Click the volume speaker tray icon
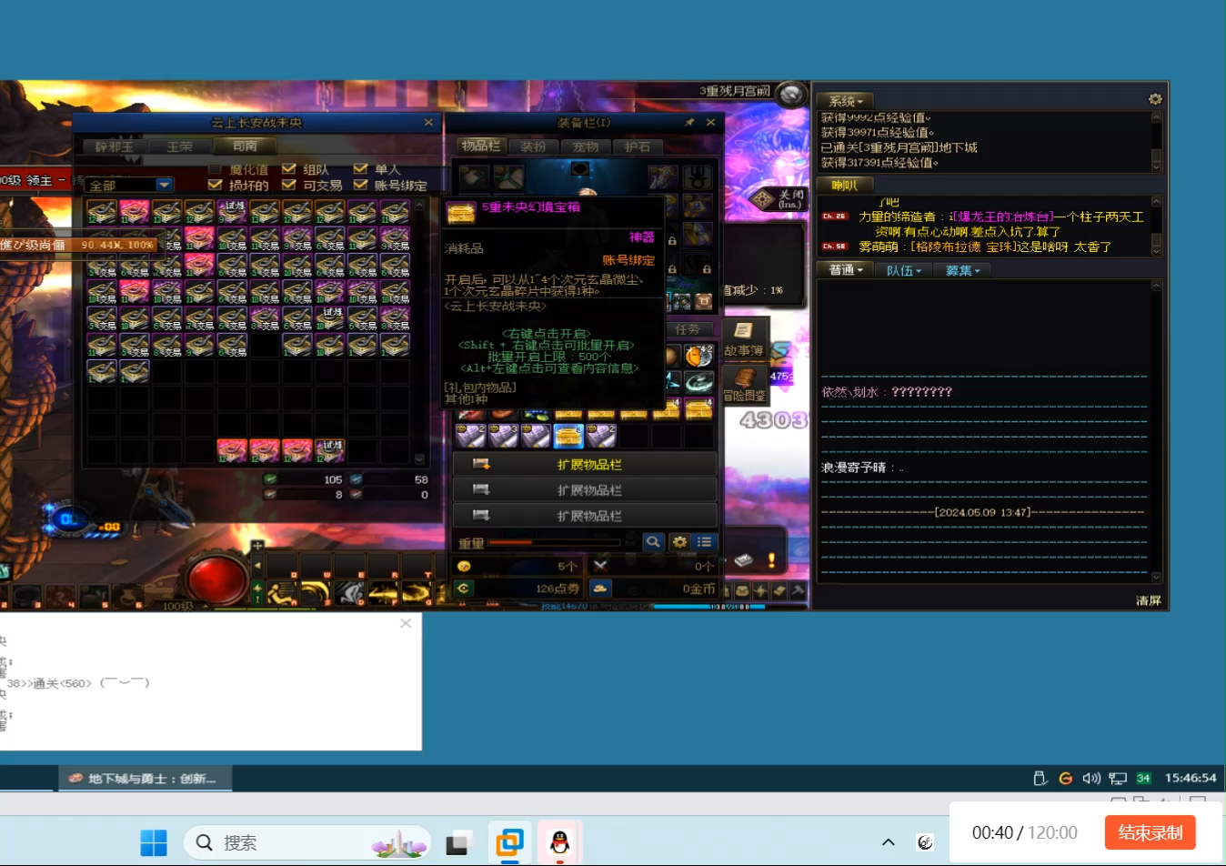This screenshot has width=1226, height=866. (x=1091, y=779)
